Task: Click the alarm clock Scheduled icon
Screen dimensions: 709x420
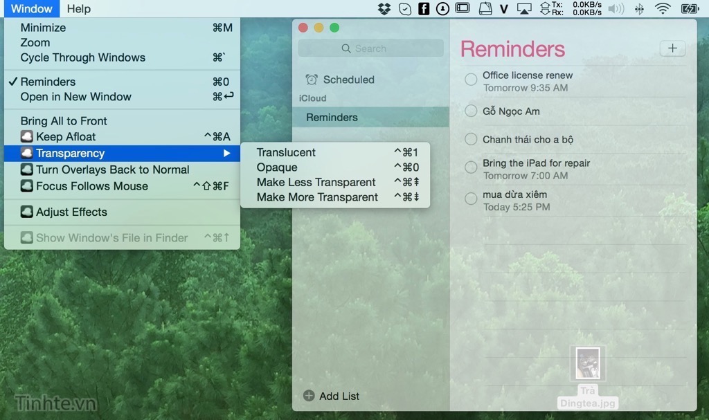Action: click(312, 80)
